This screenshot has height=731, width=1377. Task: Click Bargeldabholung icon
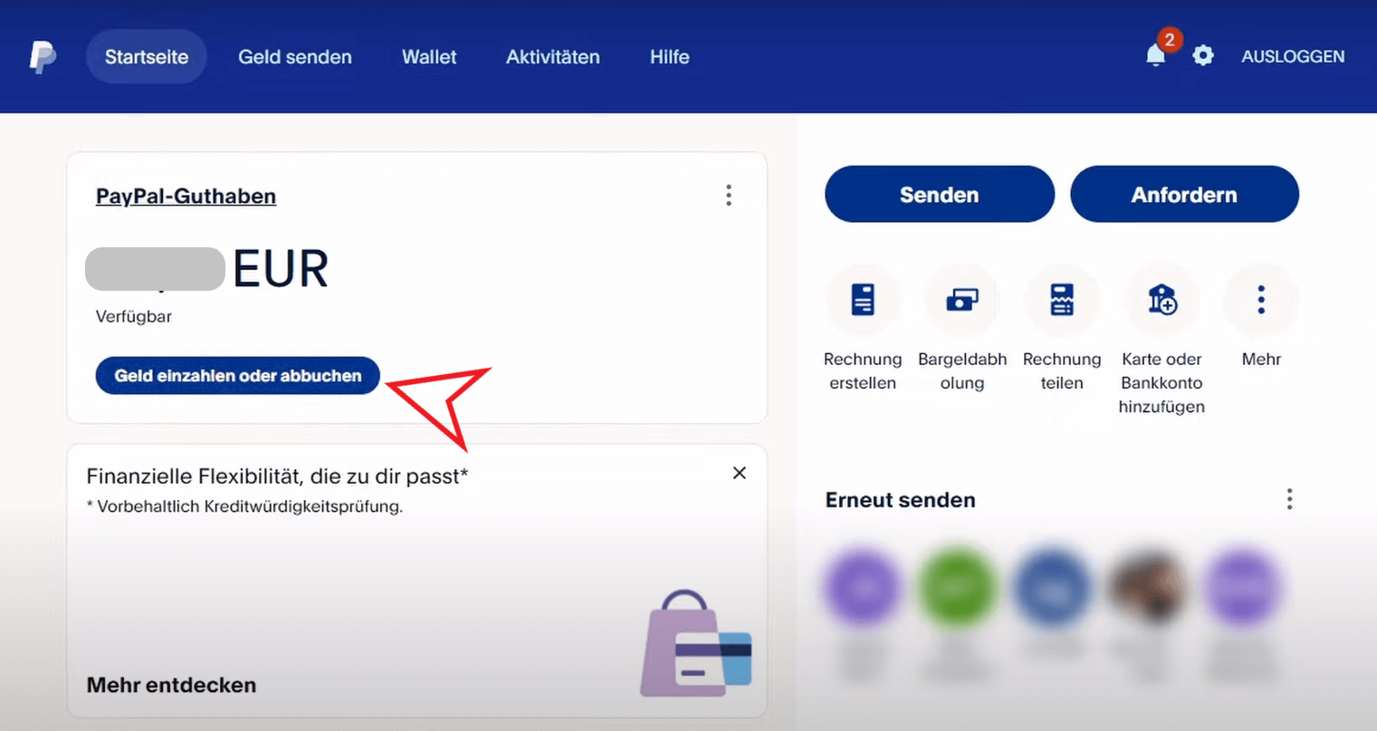pos(962,300)
